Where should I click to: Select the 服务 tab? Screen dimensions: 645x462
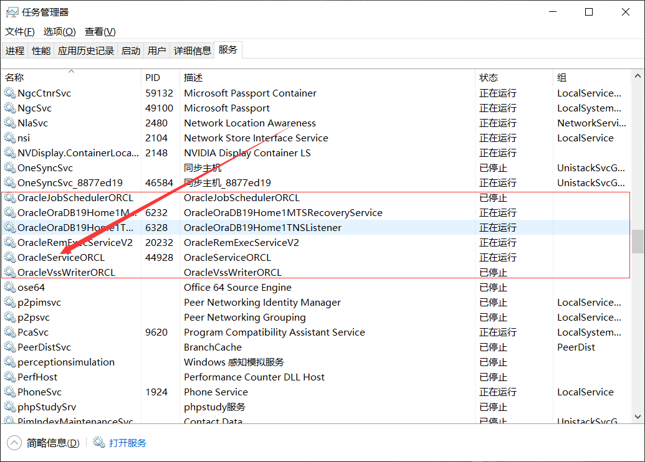click(x=228, y=50)
